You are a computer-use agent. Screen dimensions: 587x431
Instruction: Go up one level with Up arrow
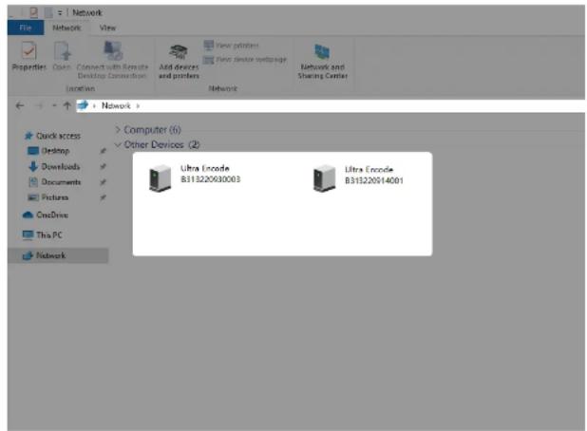(67, 106)
